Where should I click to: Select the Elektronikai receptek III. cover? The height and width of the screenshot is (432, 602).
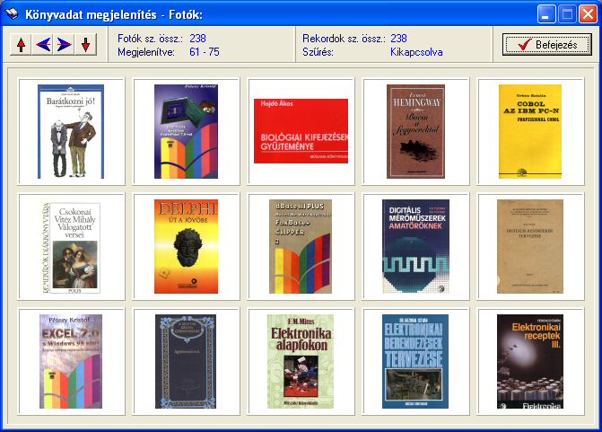pos(530,361)
